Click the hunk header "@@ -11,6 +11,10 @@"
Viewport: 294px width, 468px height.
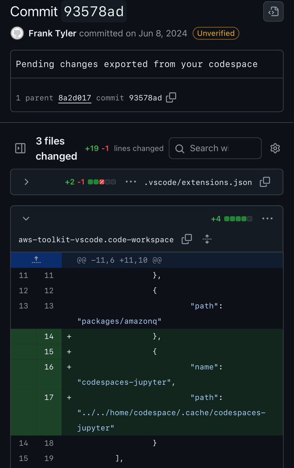pos(119,260)
